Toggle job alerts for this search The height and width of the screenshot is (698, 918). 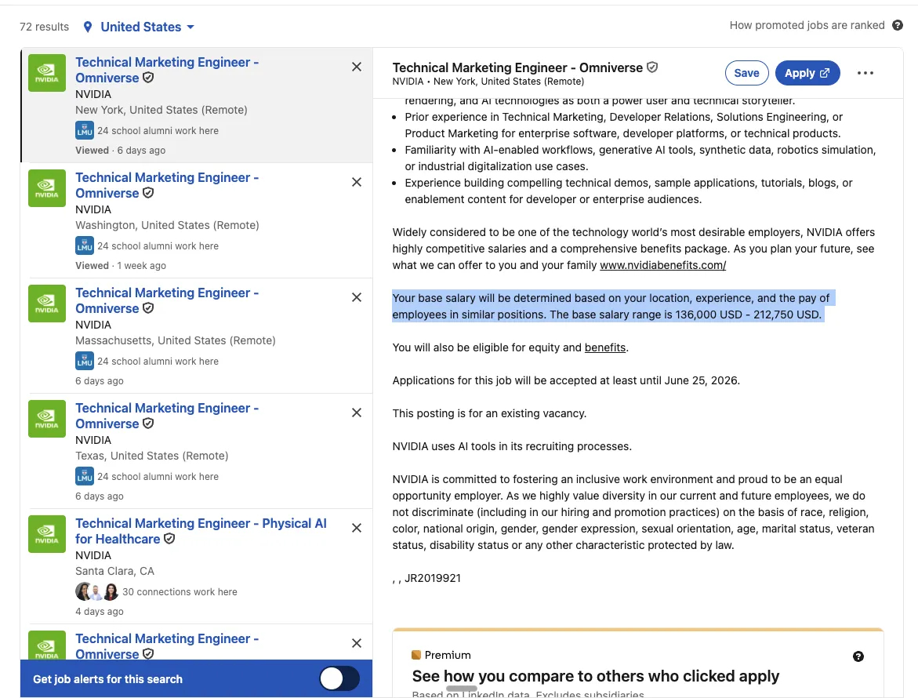pos(339,678)
